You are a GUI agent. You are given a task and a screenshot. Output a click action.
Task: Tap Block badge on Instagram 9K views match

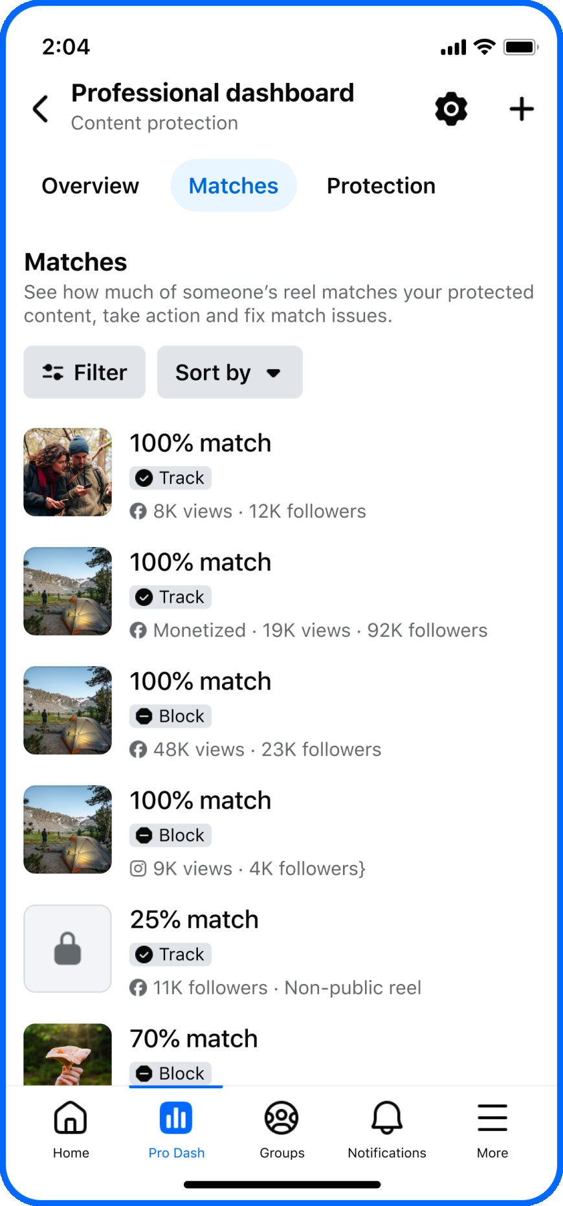(x=171, y=835)
